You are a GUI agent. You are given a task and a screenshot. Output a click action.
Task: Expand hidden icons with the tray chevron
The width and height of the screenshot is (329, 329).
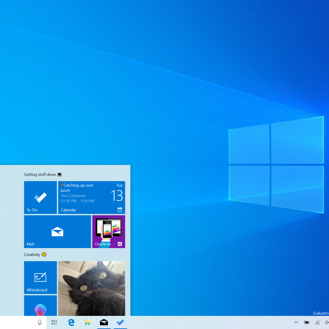pos(296,322)
